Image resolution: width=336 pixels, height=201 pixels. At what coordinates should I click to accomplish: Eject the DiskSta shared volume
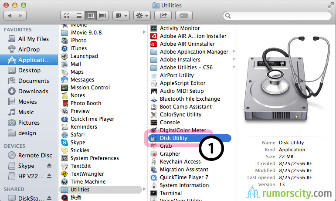pos(49,198)
